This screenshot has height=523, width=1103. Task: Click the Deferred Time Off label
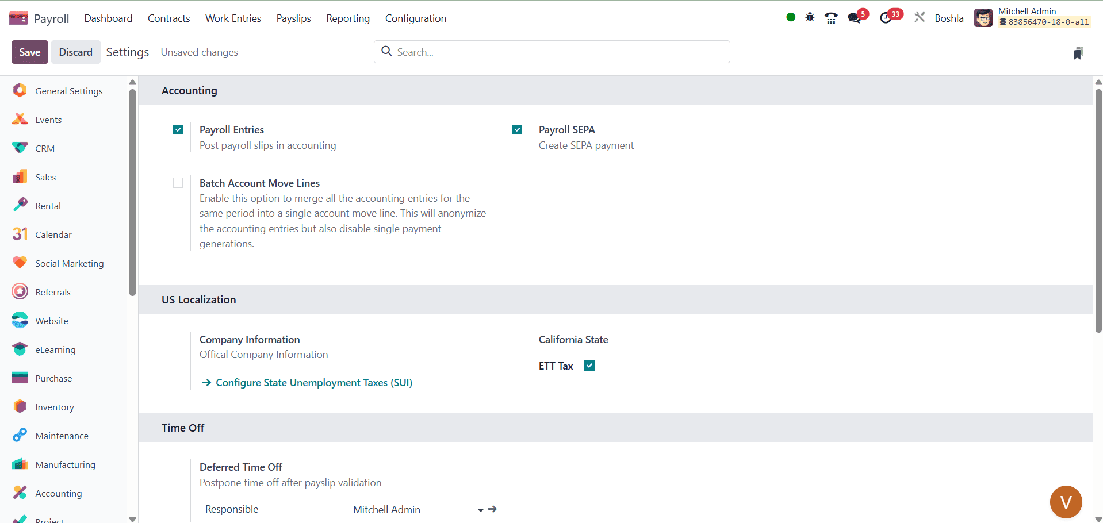pyautogui.click(x=241, y=467)
